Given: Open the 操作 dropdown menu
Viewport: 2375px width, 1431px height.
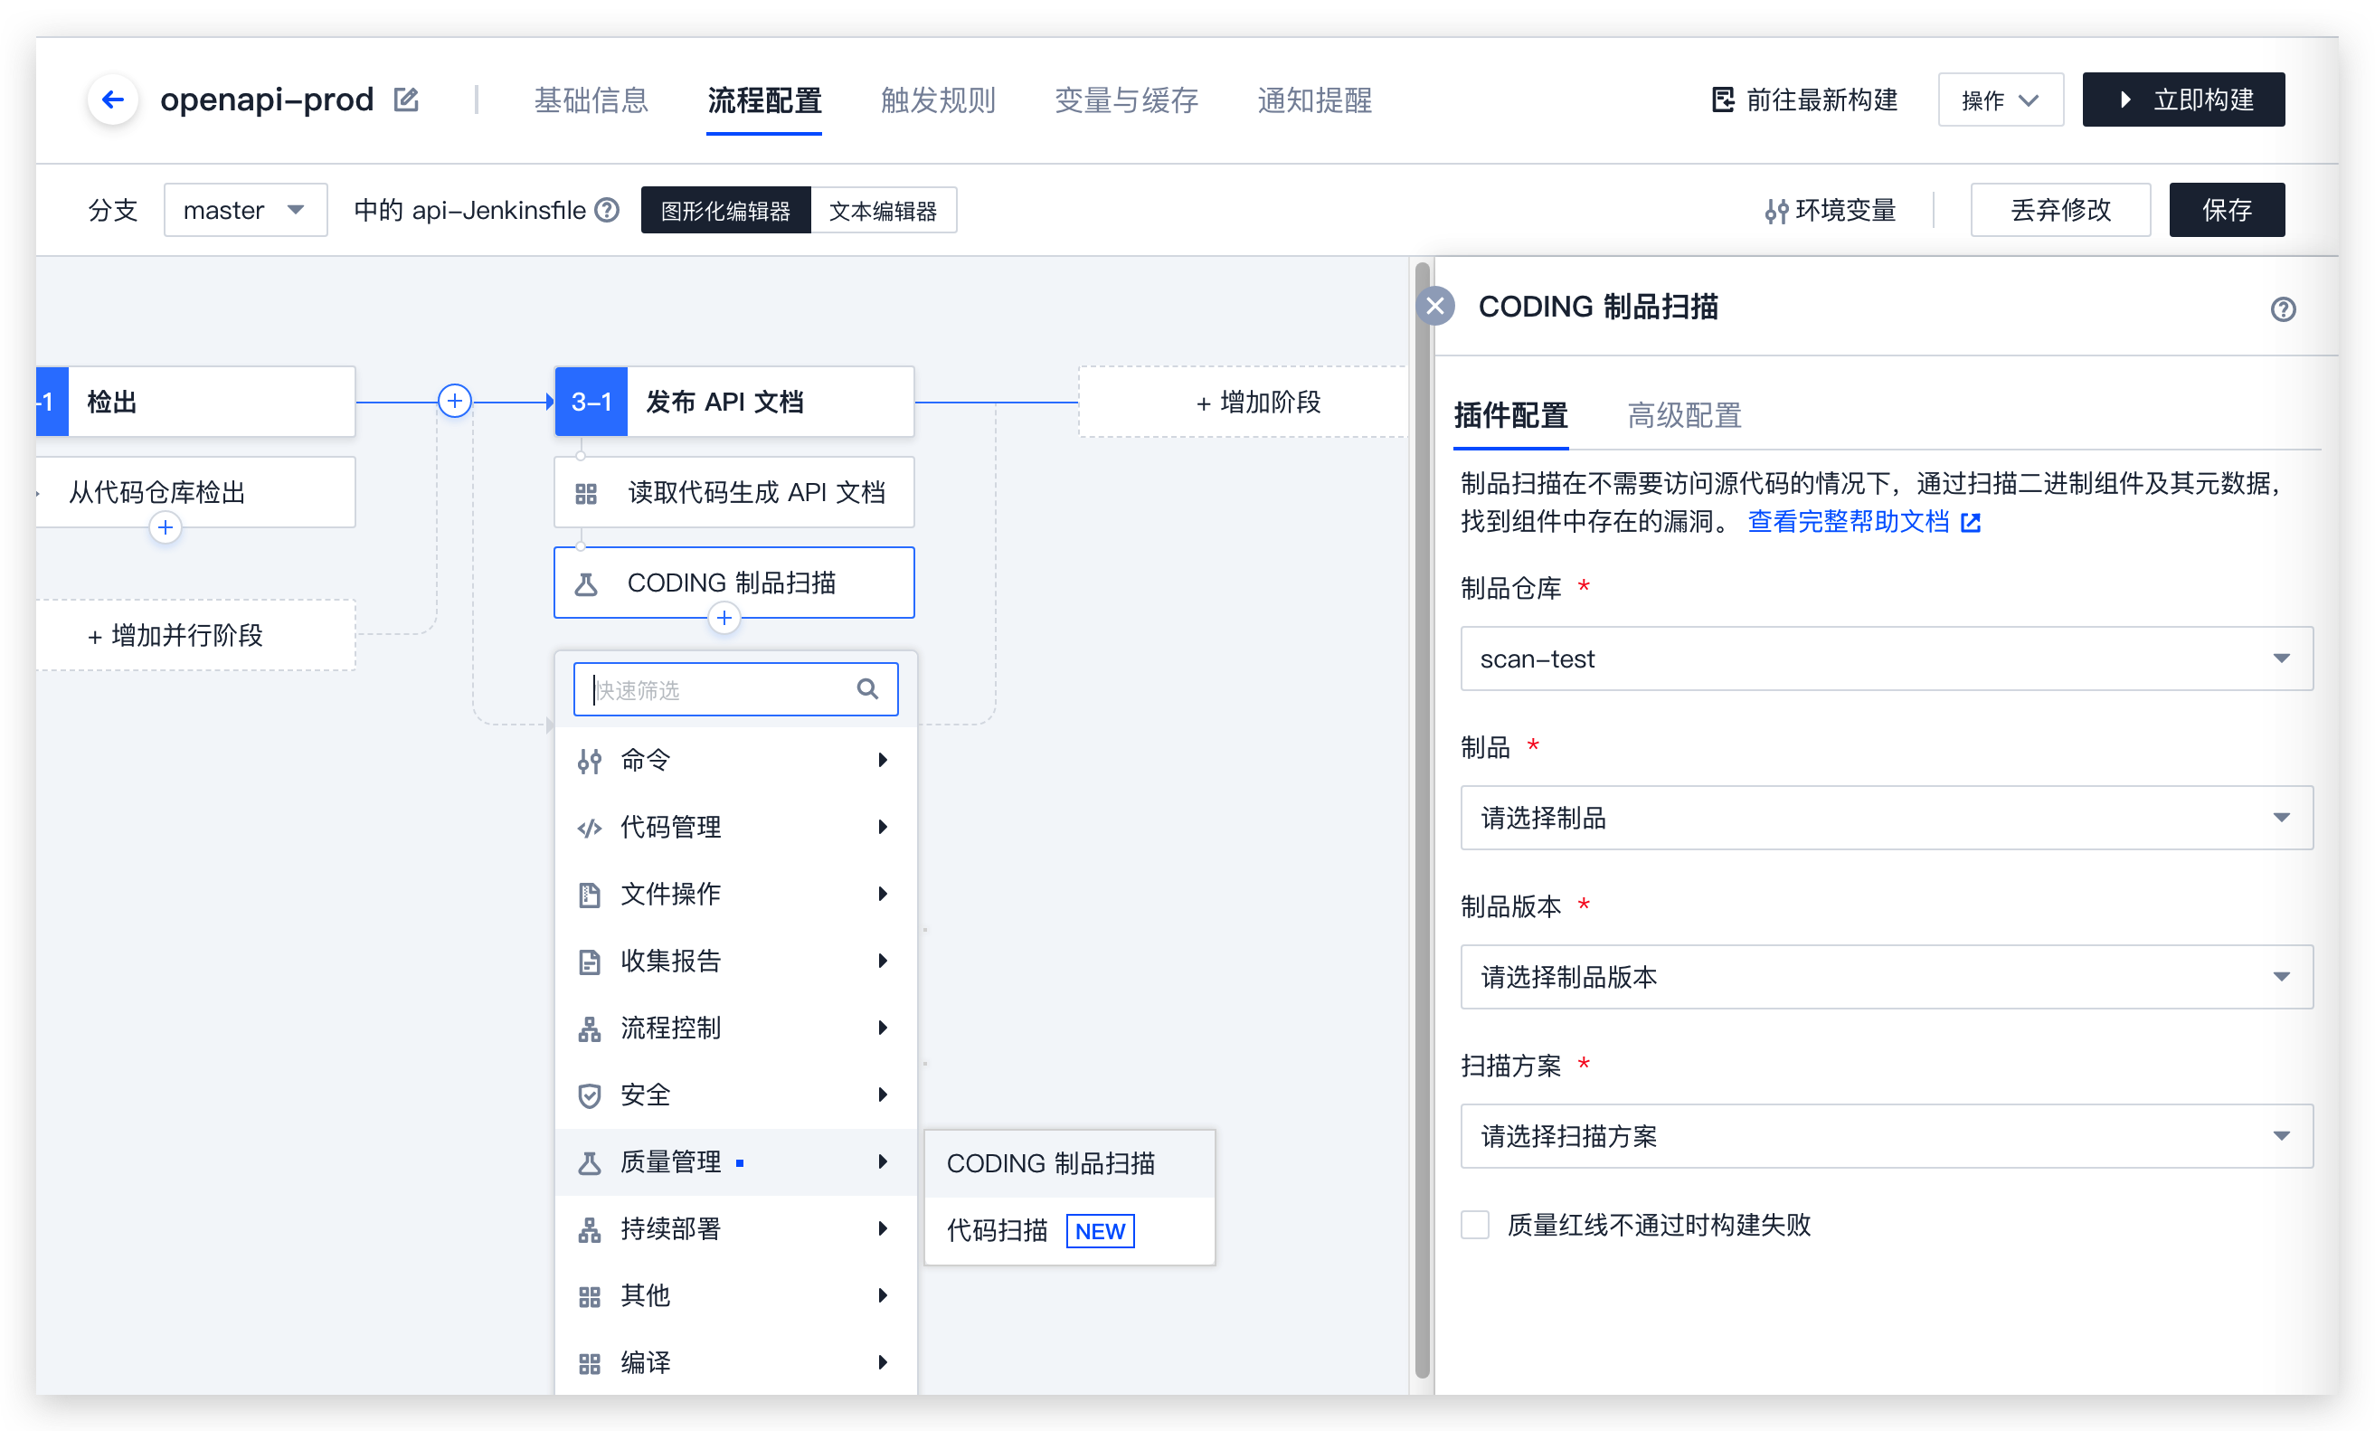Looking at the screenshot, I should (x=2000, y=100).
